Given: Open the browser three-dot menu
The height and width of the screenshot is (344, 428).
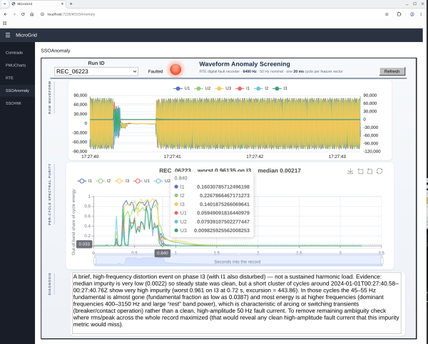Looking at the screenshot, I should point(421,14).
